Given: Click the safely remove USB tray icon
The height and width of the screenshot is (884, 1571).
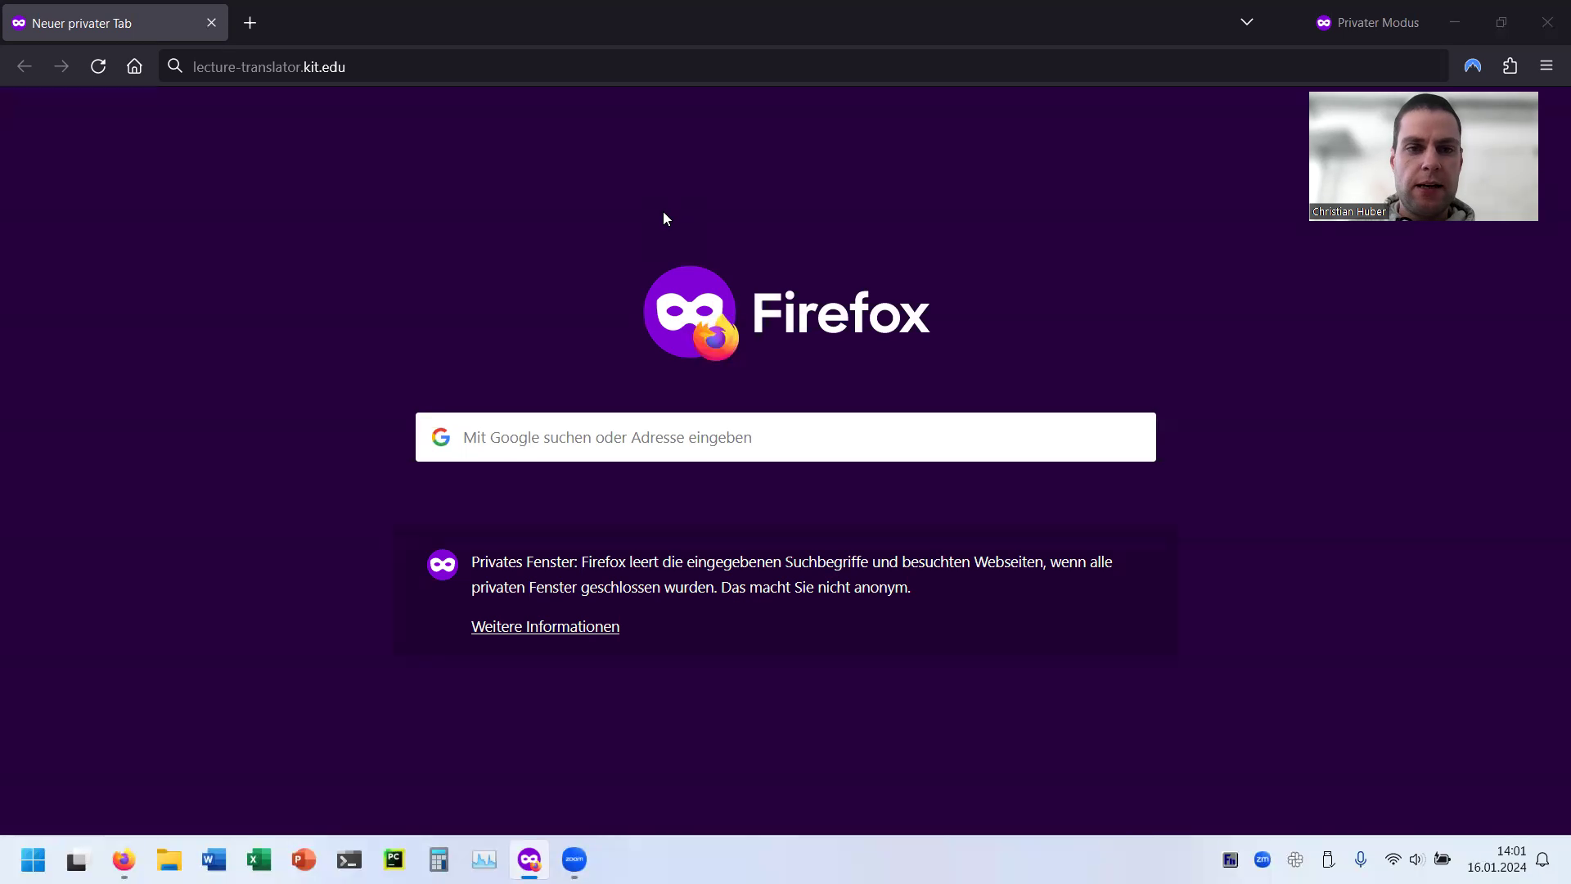Looking at the screenshot, I should click(x=1328, y=859).
